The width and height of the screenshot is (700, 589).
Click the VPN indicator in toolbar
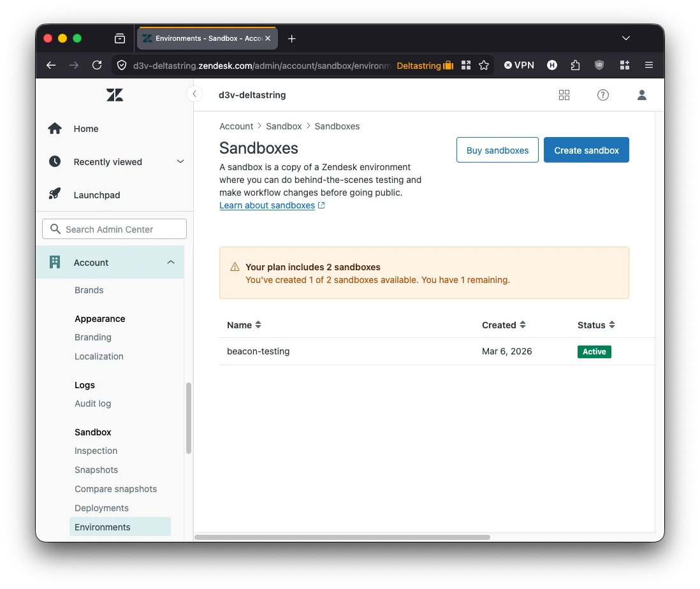click(519, 65)
